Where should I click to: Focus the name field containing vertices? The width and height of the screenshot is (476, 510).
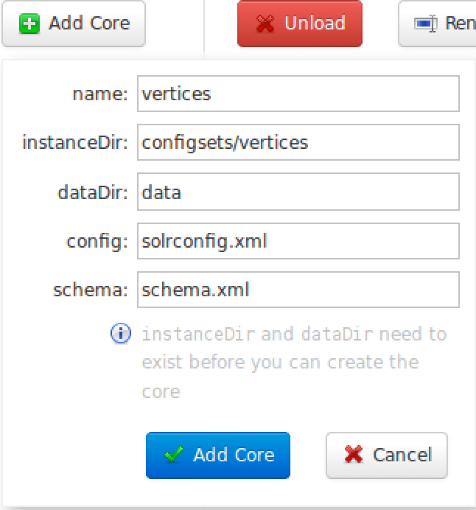coord(298,94)
